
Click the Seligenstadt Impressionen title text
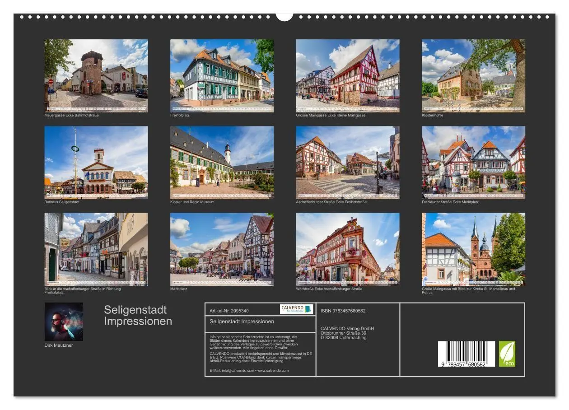tap(137, 315)
